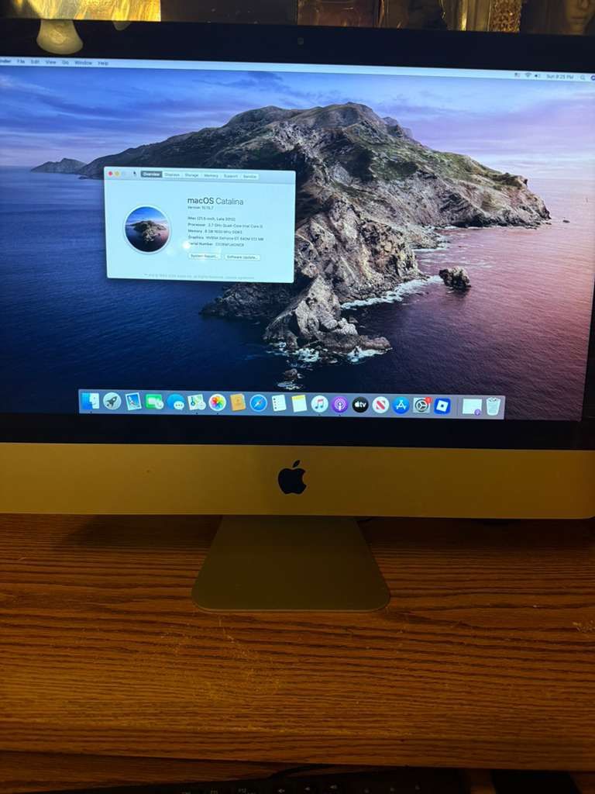
Task: Click the Memory specification line
Action: [x=215, y=231]
